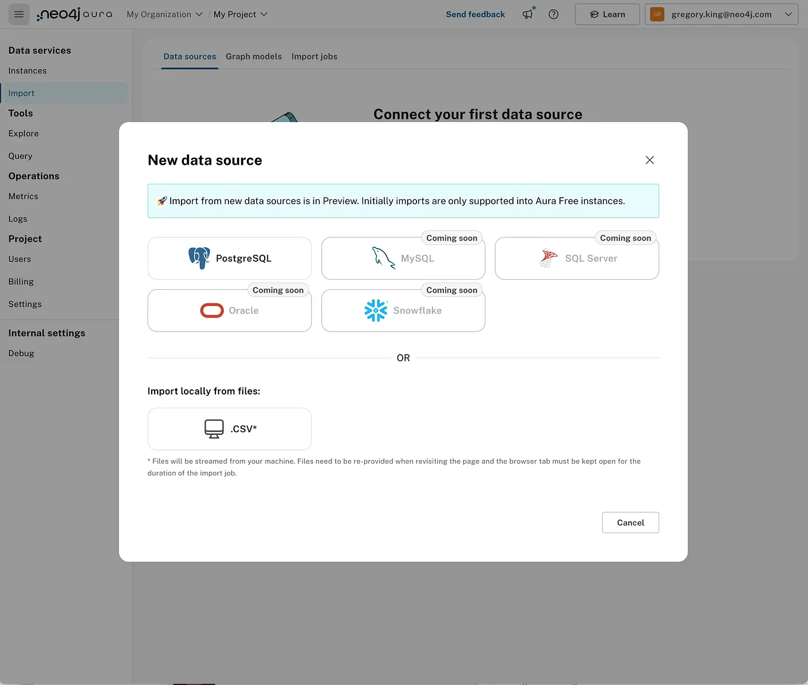Open the notifications megaphone icon
Screen dimensions: 808x685
528,14
